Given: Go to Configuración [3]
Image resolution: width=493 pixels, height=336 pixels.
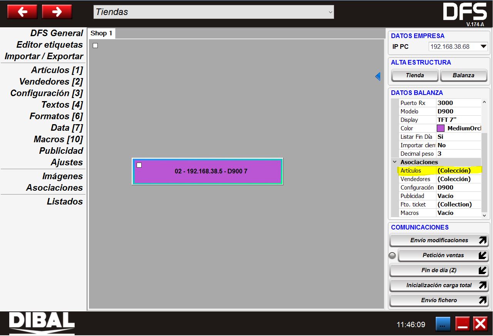Looking at the screenshot, I should coord(47,93).
